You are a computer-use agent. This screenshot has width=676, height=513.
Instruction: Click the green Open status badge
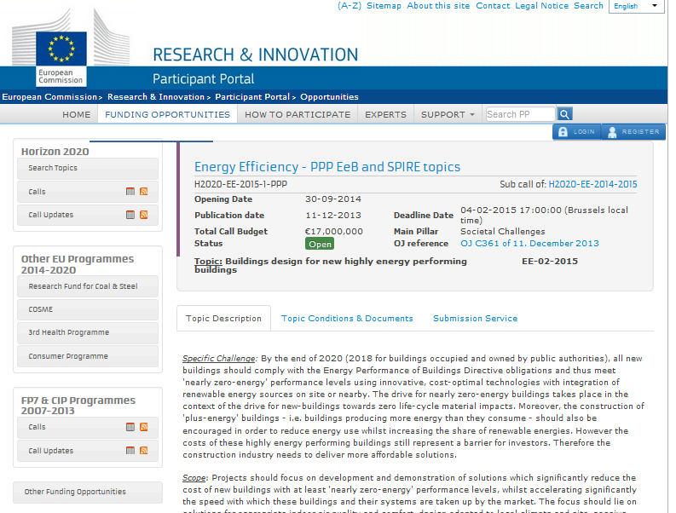(x=320, y=244)
